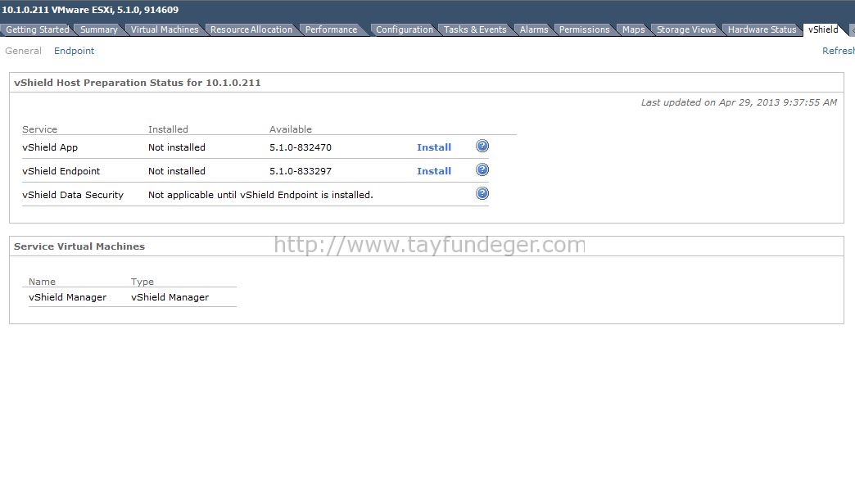Screen dimensions: 855x488
Task: Open the Hardware Status tab
Action: coord(762,29)
